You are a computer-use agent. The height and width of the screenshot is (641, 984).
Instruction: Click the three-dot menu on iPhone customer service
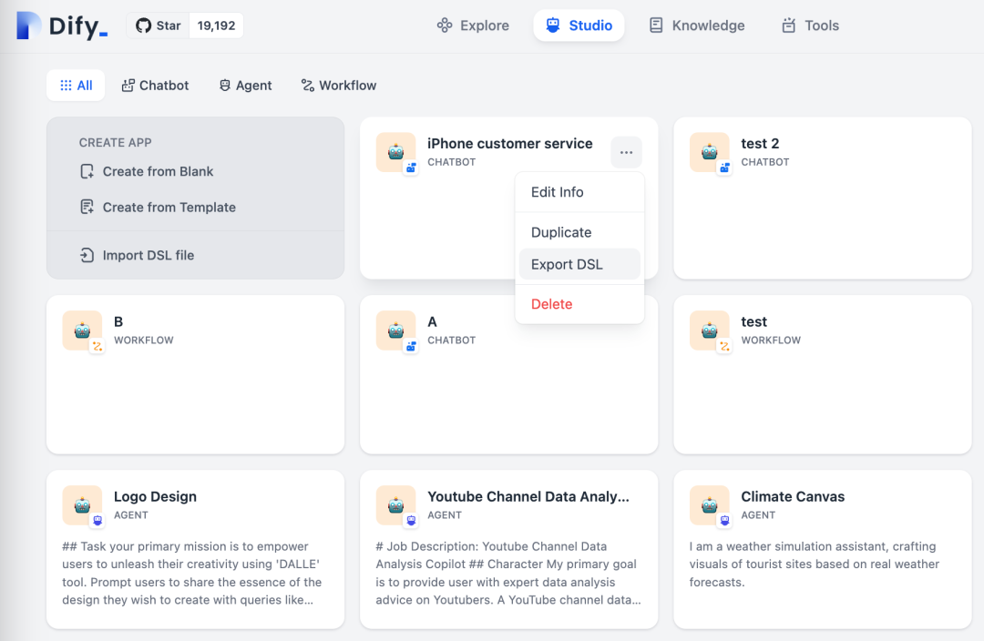[626, 153]
